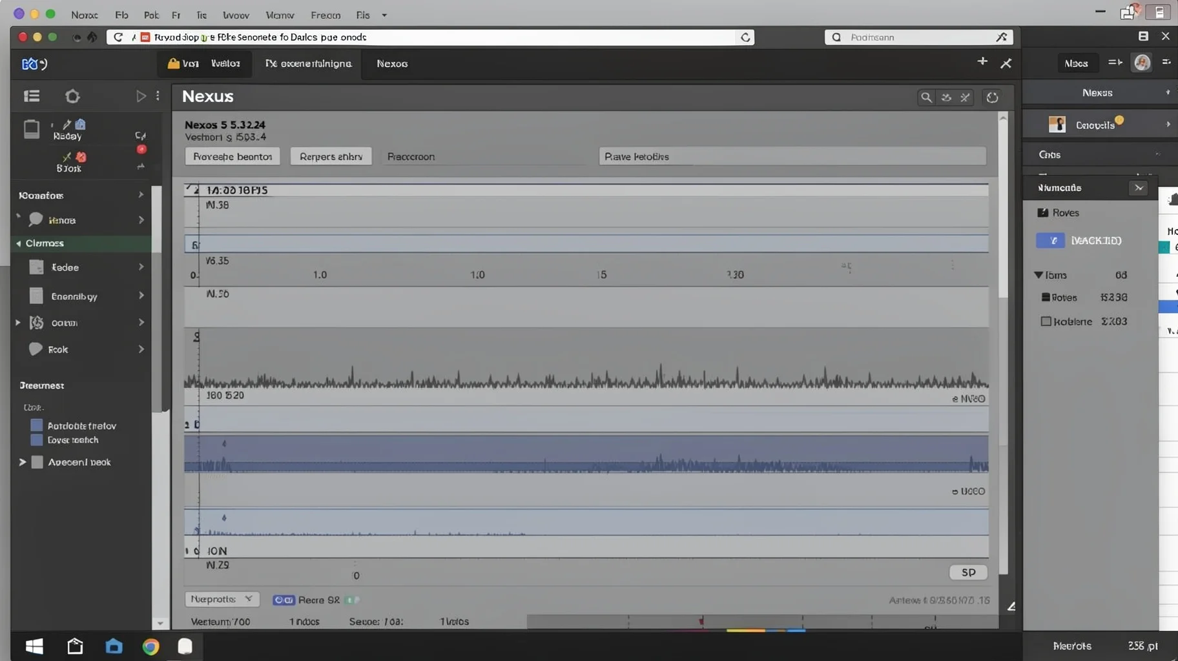Open the vertical dots menu in sidebar
The image size is (1178, 661).
[158, 96]
